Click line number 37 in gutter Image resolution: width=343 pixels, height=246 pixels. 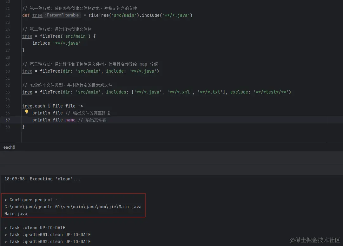tap(8, 120)
